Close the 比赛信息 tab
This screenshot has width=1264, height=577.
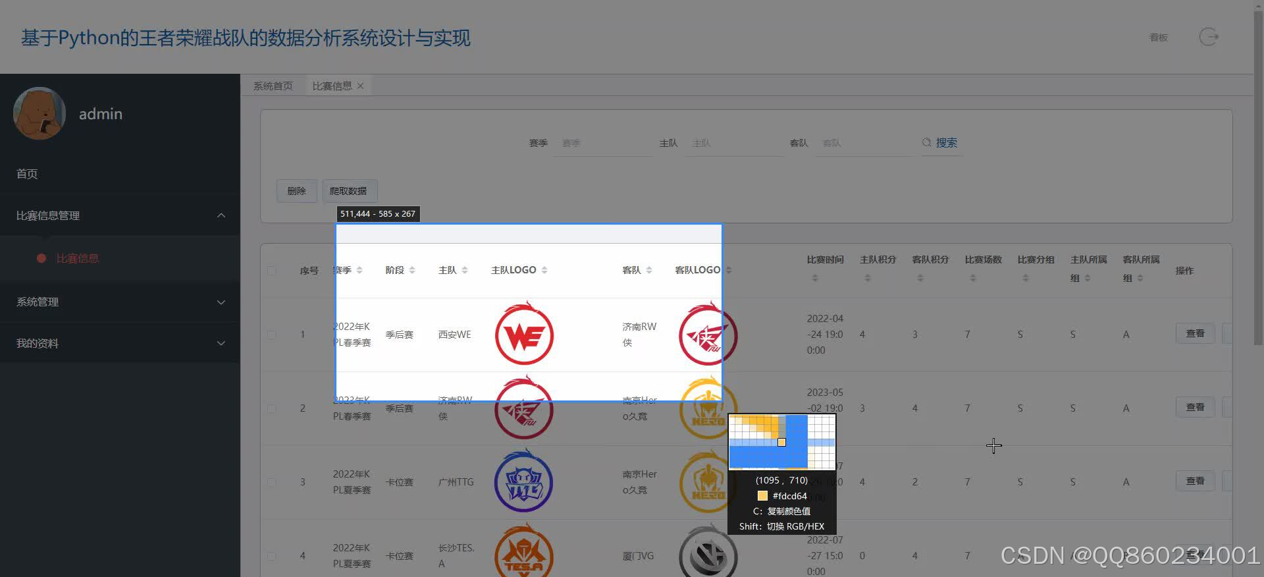pyautogui.click(x=360, y=86)
